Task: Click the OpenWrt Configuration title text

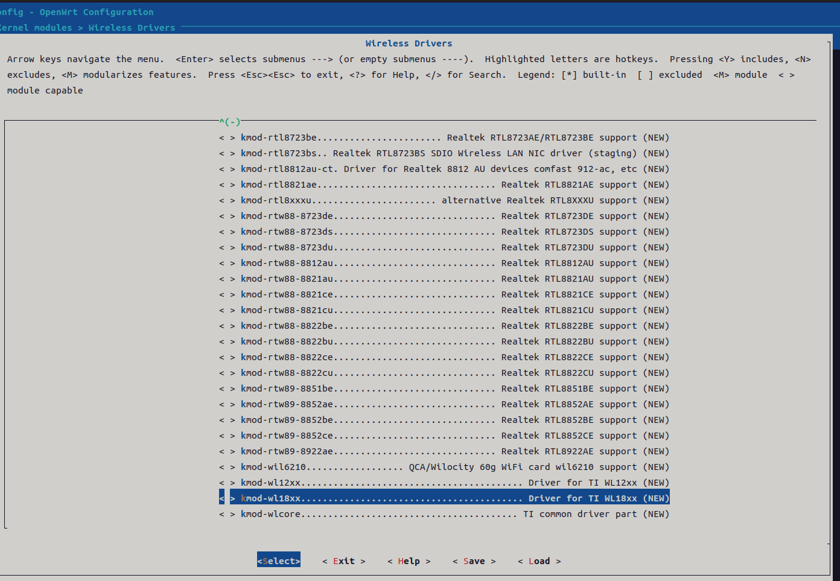Action: point(97,12)
